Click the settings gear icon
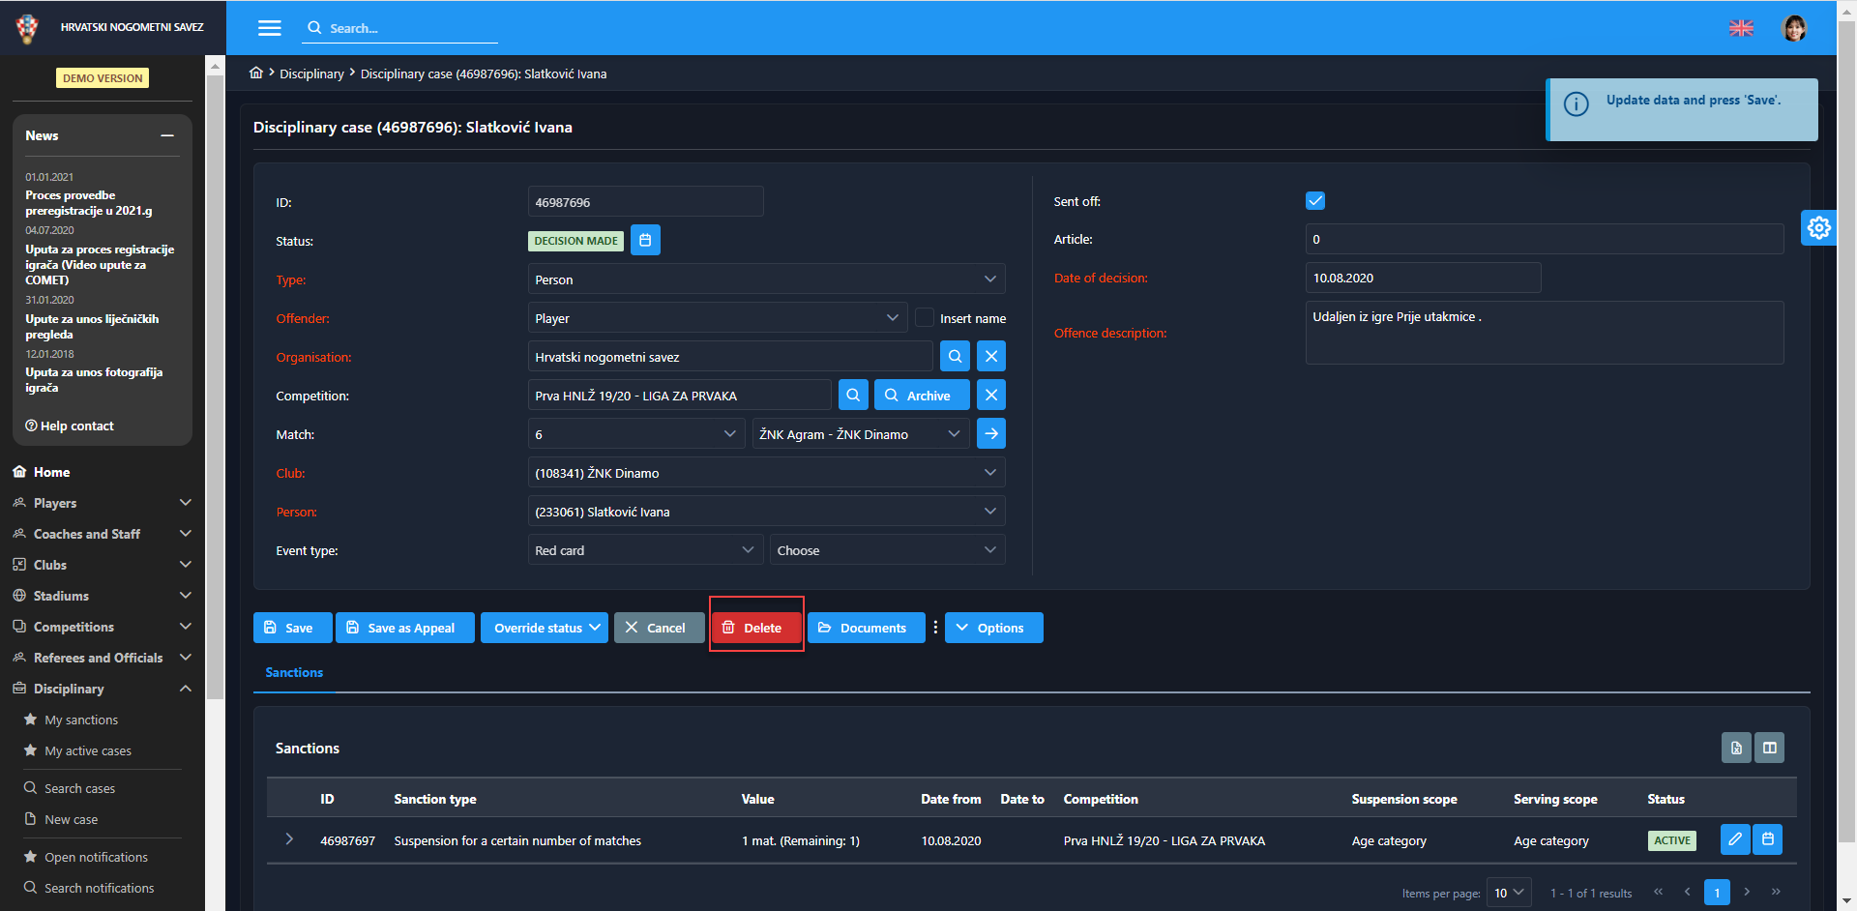Image resolution: width=1857 pixels, height=911 pixels. pos(1818,228)
